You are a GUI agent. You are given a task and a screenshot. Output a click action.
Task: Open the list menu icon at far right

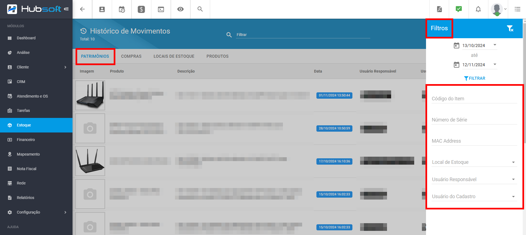pos(517,9)
